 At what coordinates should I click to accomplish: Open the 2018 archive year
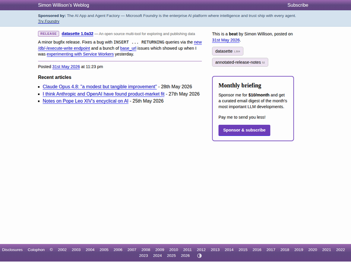[x=285, y=250]
